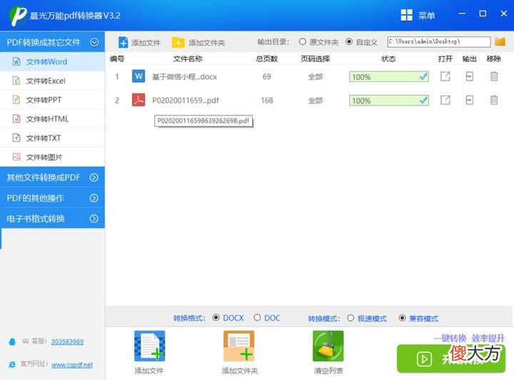Screen dimensions: 514x380
Task: Click the Word file icon in row 1
Action: click(138, 76)
